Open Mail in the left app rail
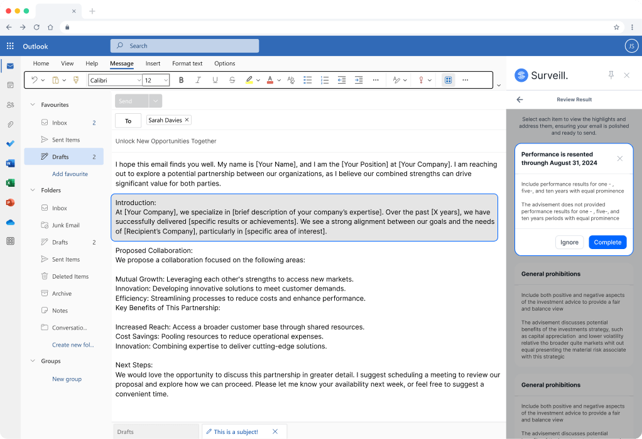The height and width of the screenshot is (439, 642). point(10,66)
